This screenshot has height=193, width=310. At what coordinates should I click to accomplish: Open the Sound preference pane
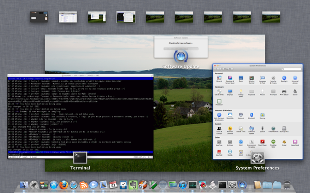tap(295, 92)
